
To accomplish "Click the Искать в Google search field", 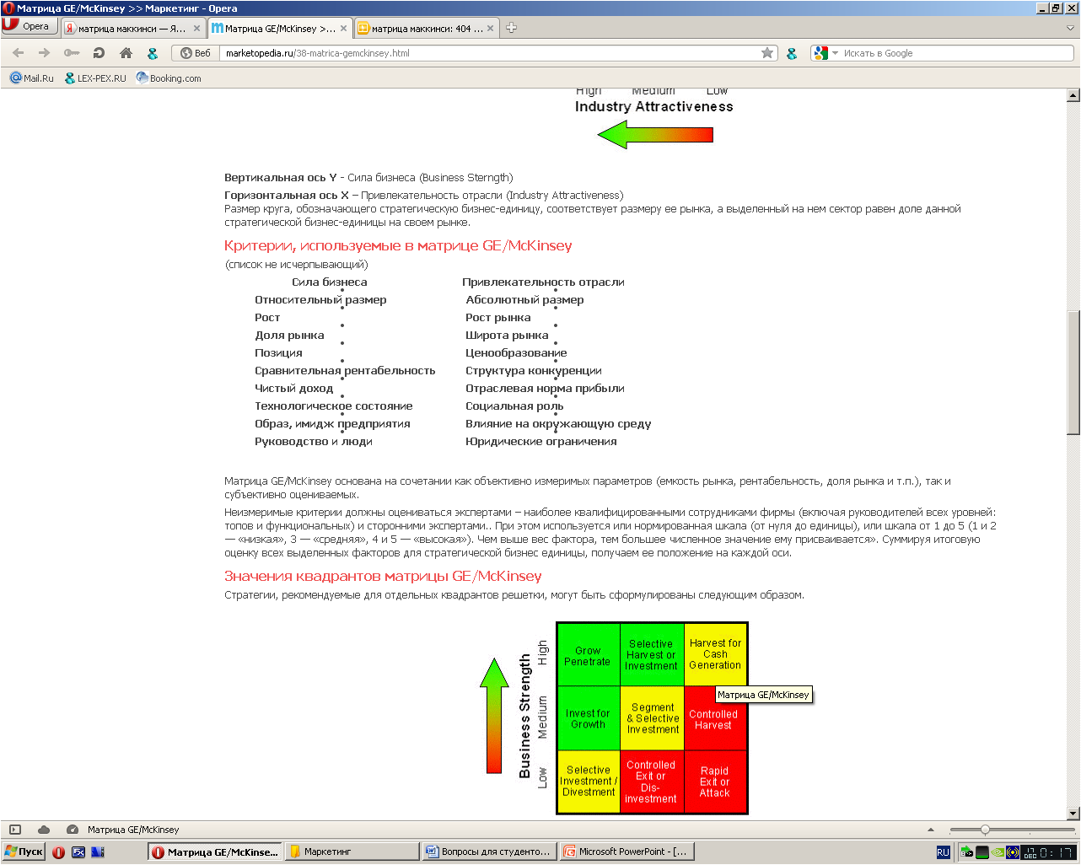I will [x=957, y=53].
